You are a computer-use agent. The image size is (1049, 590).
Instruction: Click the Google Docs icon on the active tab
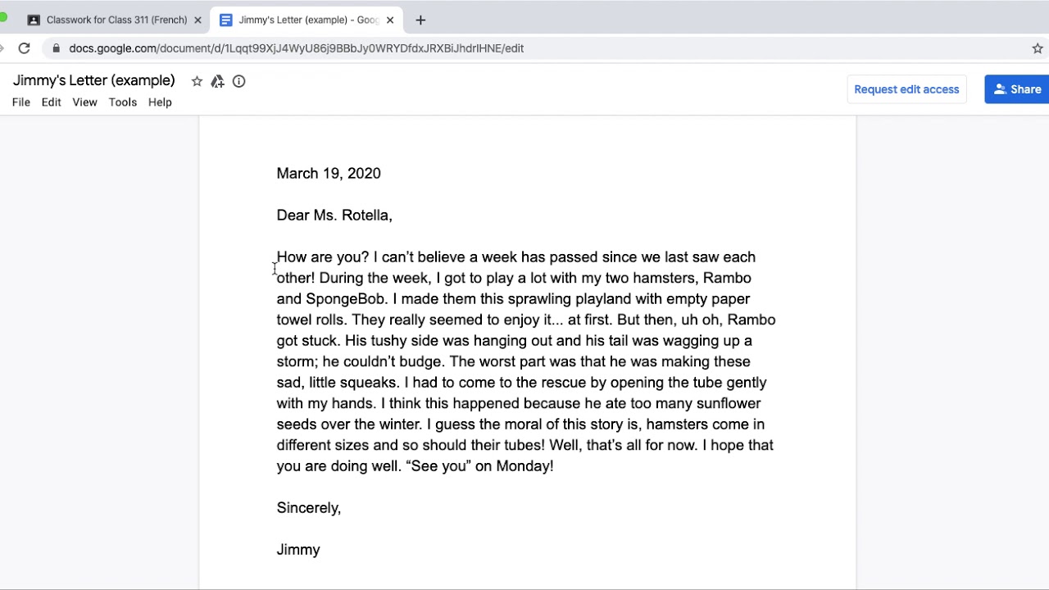click(225, 20)
